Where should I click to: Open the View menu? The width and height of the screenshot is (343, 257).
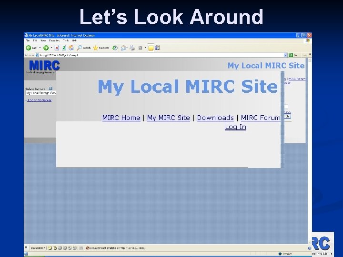(x=43, y=40)
